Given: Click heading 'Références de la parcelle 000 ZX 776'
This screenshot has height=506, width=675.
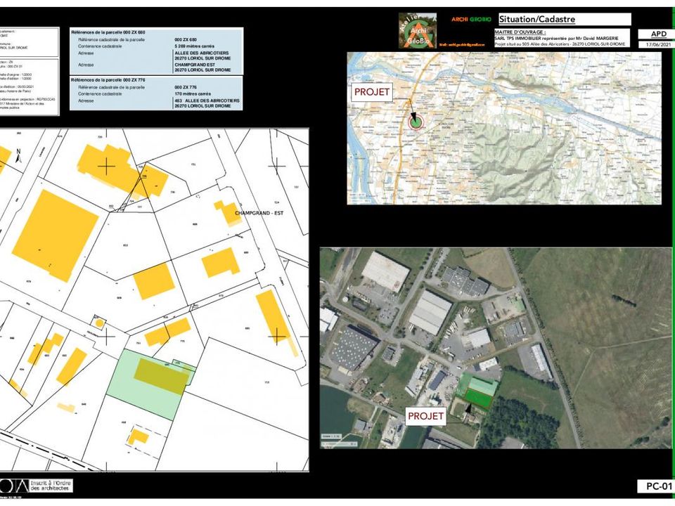Looking at the screenshot, I should [108, 80].
